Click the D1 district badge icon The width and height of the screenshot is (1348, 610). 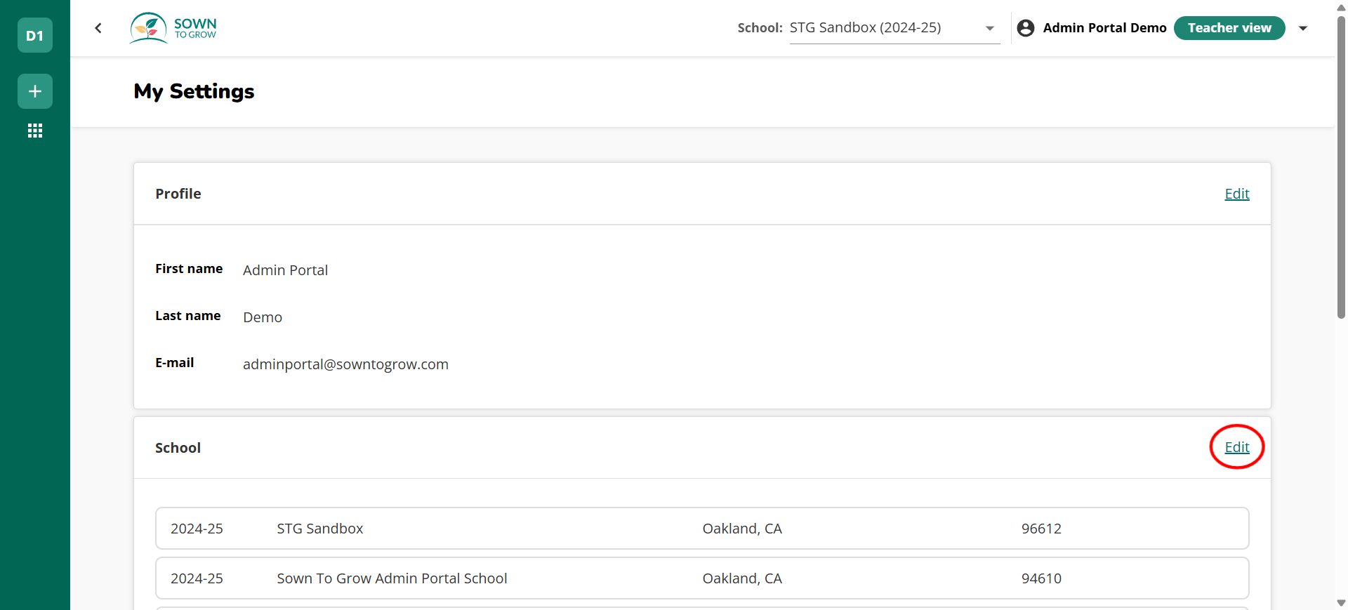[34, 35]
